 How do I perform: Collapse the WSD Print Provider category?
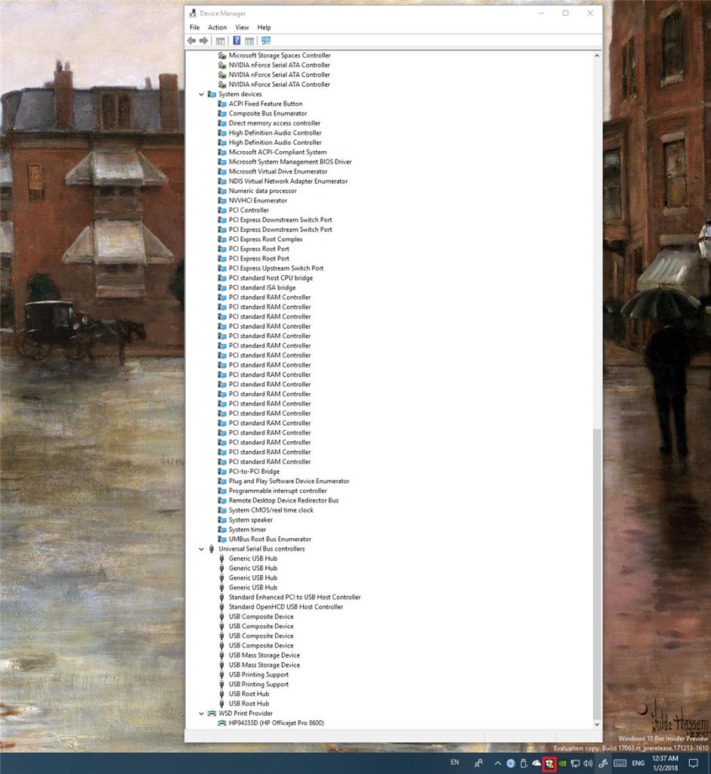pos(201,714)
